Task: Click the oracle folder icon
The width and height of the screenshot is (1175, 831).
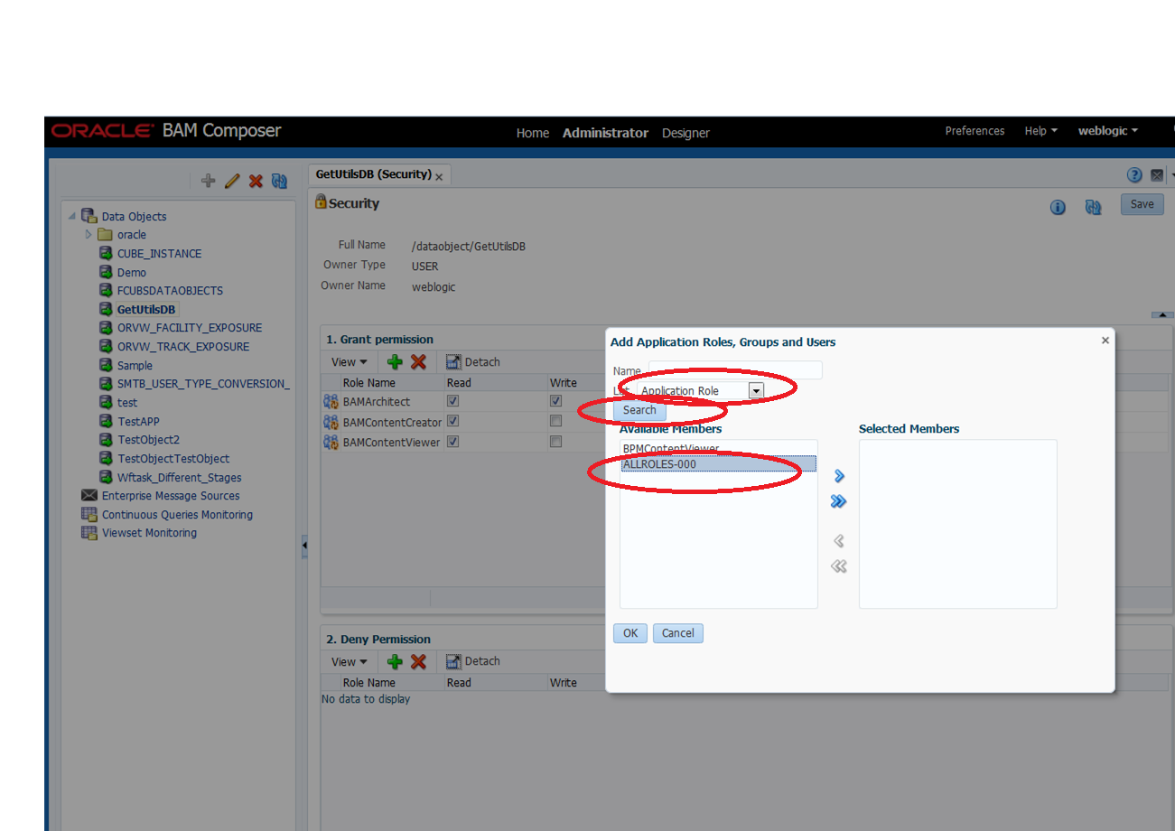Action: (x=105, y=235)
